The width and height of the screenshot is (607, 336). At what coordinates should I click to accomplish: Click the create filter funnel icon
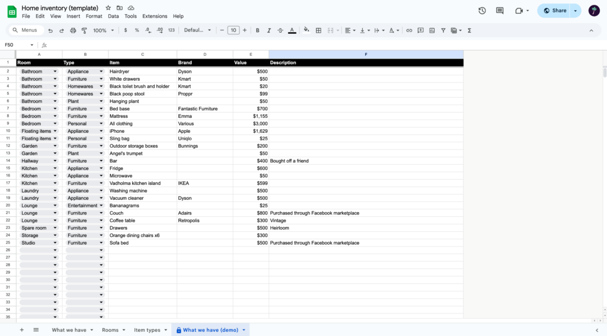[443, 30]
